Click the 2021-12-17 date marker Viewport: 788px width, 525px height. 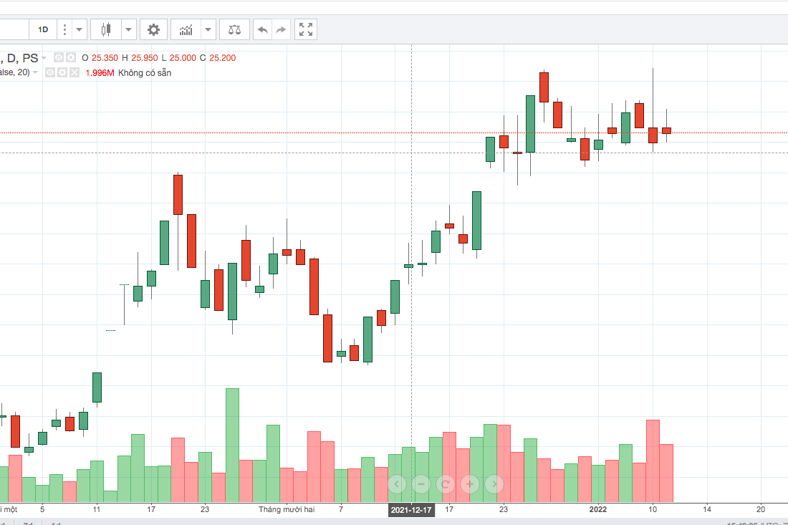(x=411, y=510)
